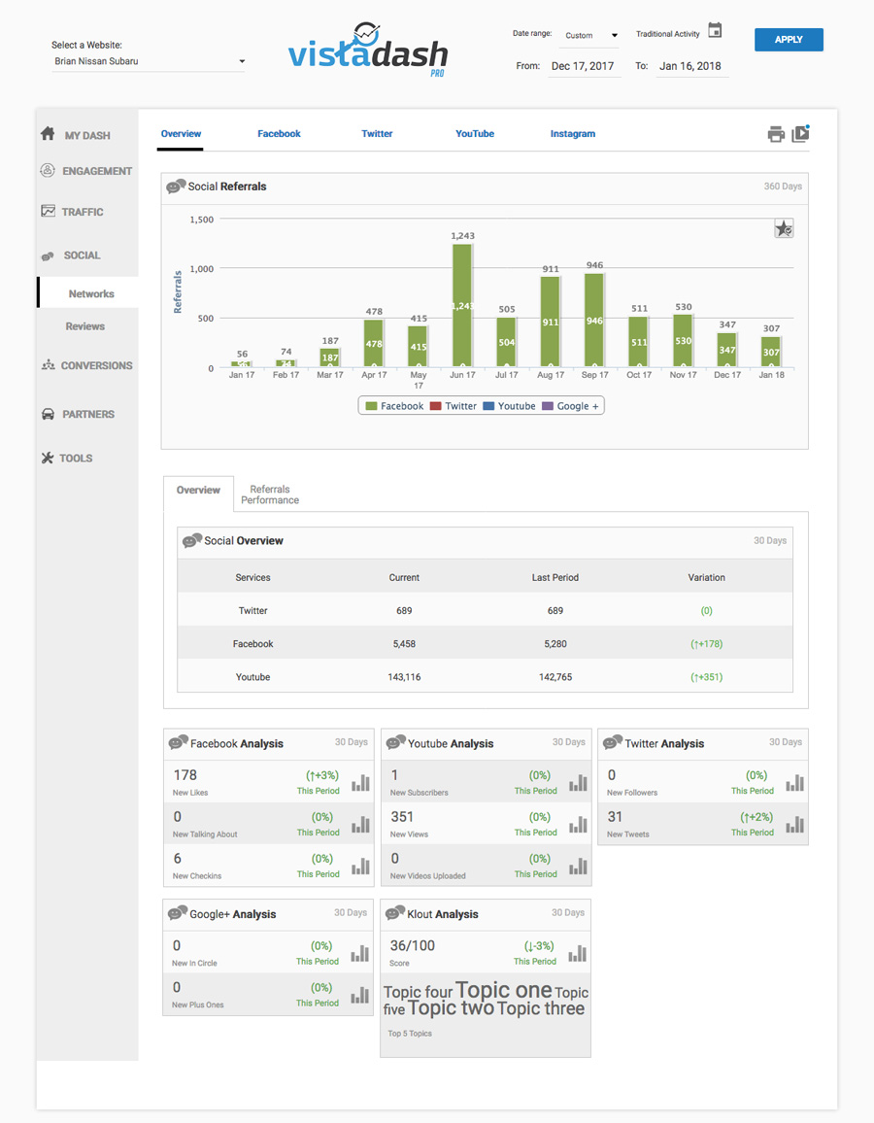
Task: Toggle Google + series in chart legend
Action: click(x=570, y=406)
